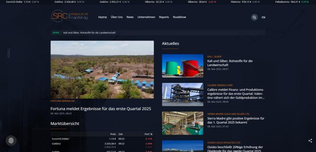
Task: Open news ticker headline Kali und Silber
Action: point(90,33)
